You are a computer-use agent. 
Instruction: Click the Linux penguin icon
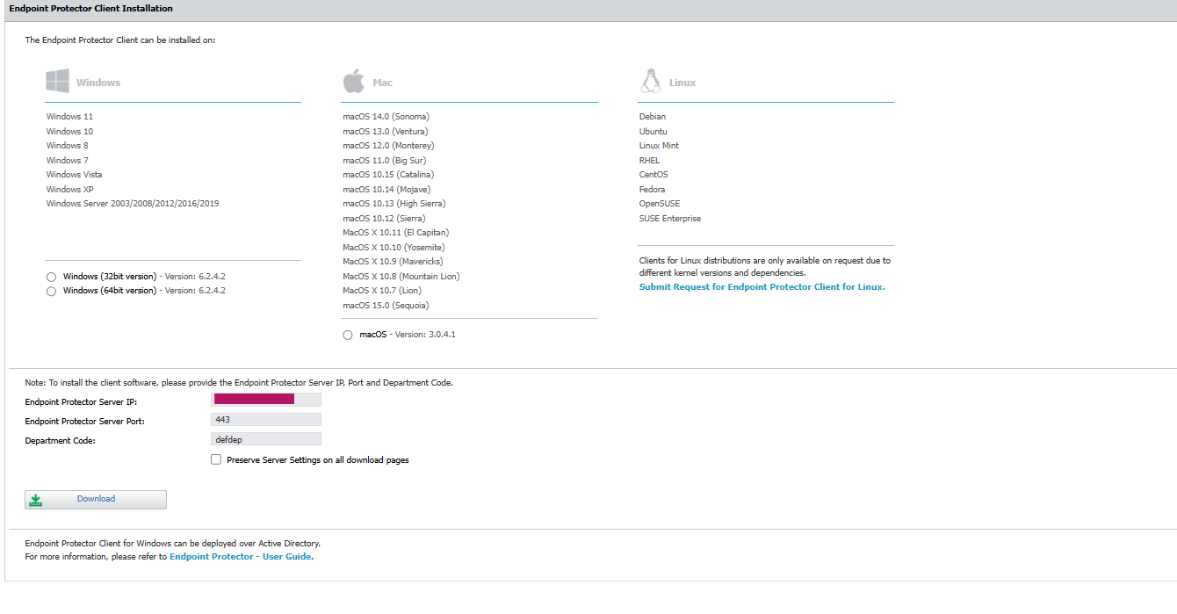click(x=650, y=79)
